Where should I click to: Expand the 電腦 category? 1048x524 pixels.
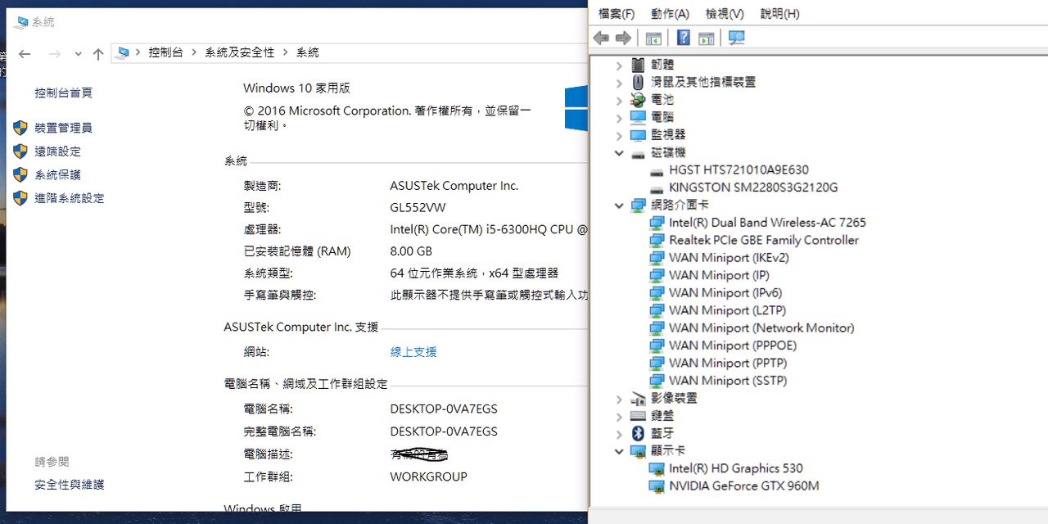(619, 117)
